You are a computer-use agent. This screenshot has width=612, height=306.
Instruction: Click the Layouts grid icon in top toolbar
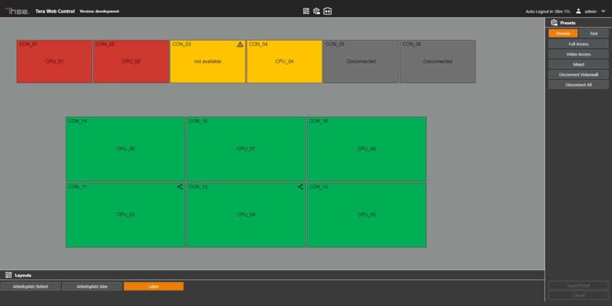(306, 11)
